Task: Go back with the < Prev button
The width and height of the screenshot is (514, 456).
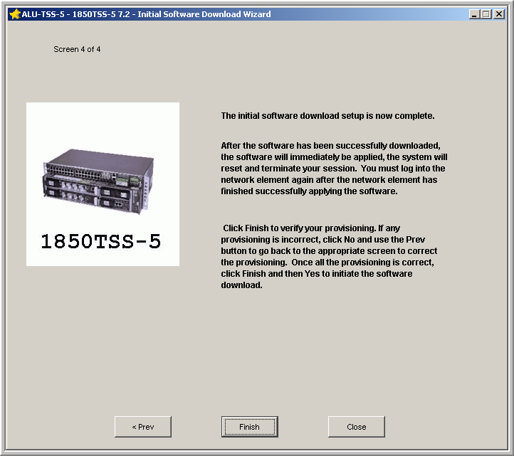Action: [142, 427]
